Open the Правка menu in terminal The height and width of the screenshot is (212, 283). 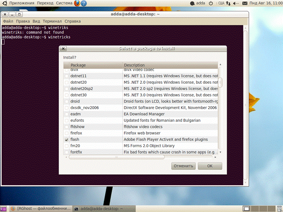pyautogui.click(x=23, y=21)
